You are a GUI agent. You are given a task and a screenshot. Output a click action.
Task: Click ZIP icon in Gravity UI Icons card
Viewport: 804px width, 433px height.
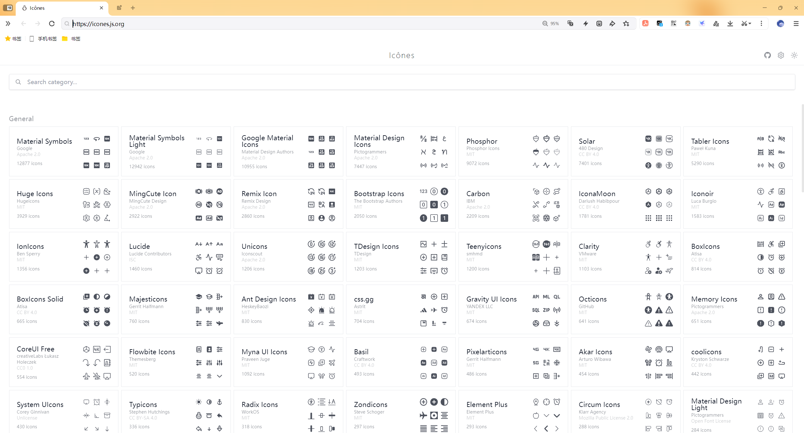[x=546, y=310]
